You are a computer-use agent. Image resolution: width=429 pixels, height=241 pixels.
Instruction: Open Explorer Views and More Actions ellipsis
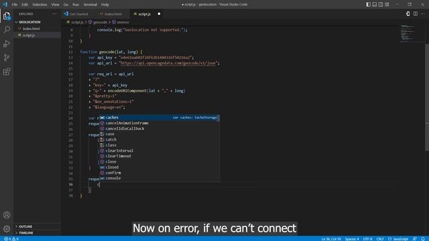54,13
